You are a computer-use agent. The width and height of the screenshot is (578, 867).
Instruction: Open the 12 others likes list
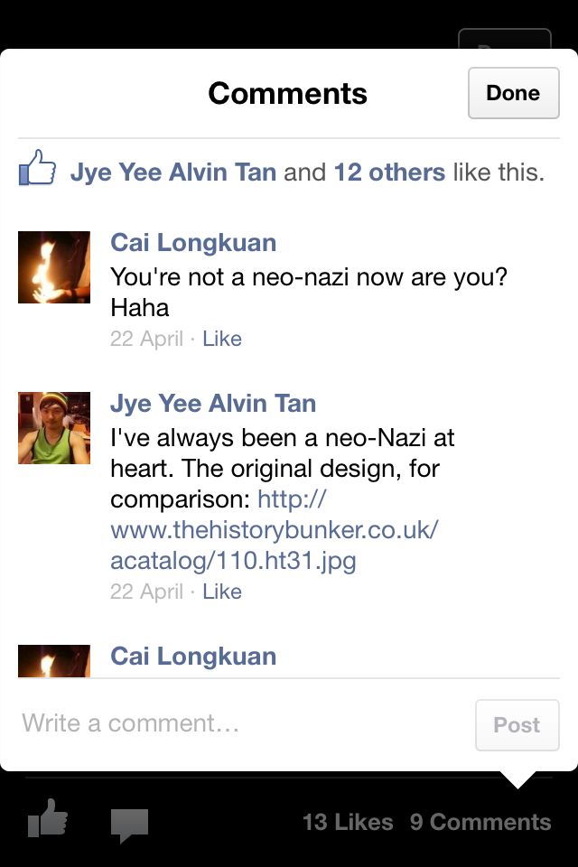(389, 172)
